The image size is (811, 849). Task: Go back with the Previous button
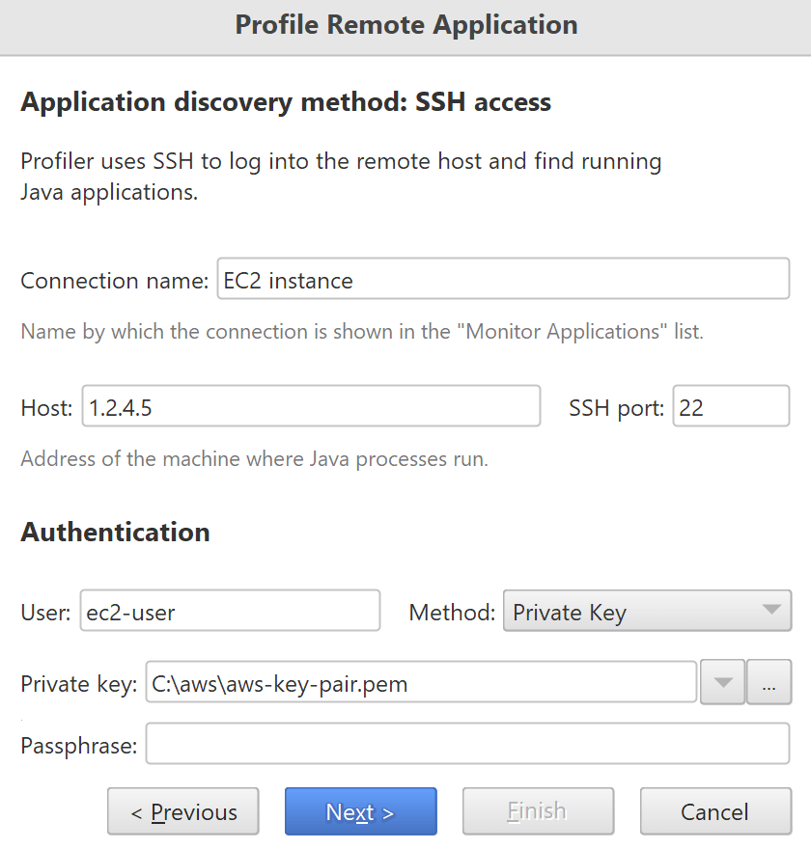click(183, 811)
